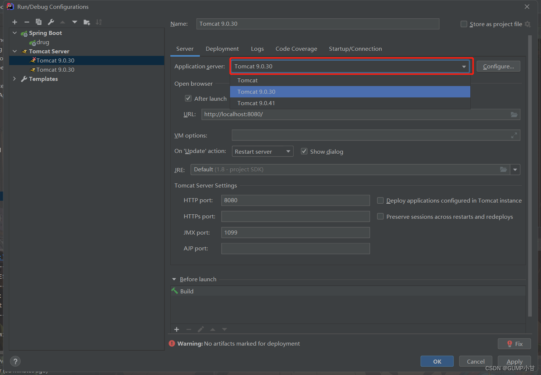Browse for JRE folder icon
This screenshot has width=541, height=375.
click(x=503, y=169)
